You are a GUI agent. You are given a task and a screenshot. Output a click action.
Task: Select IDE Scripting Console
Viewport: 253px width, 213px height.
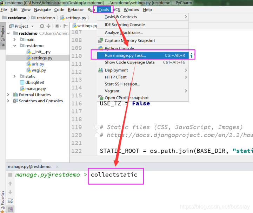(x=143, y=25)
